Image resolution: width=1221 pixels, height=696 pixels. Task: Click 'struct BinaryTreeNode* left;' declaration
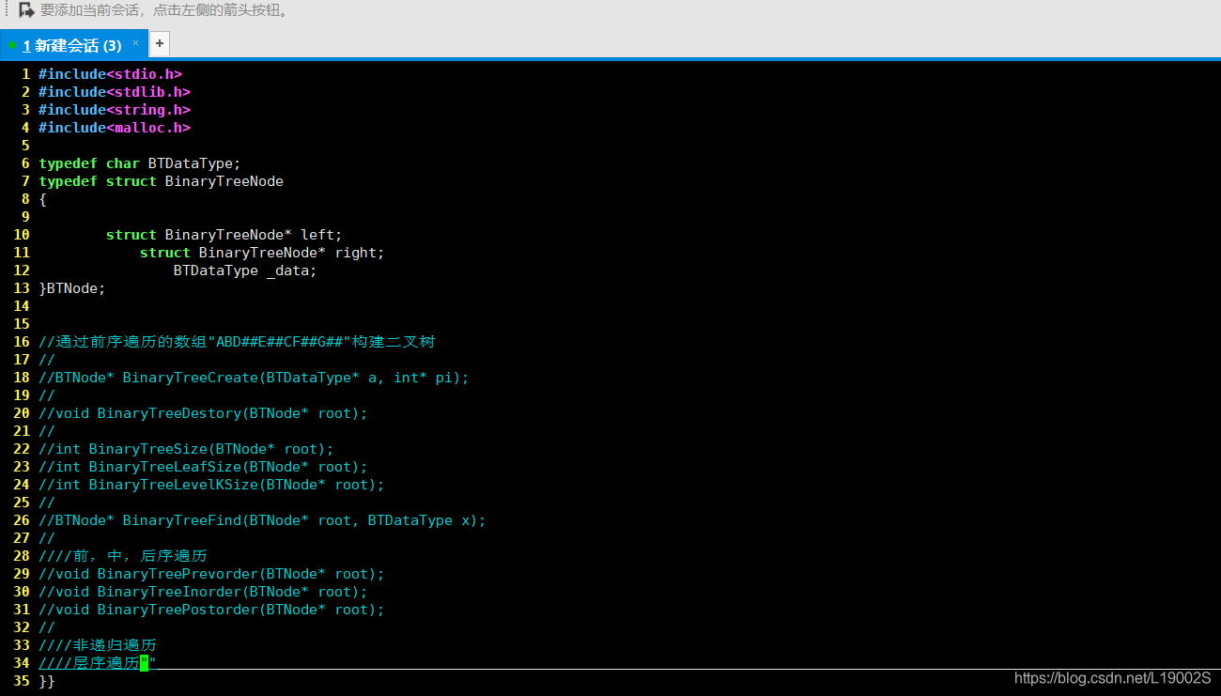224,235
